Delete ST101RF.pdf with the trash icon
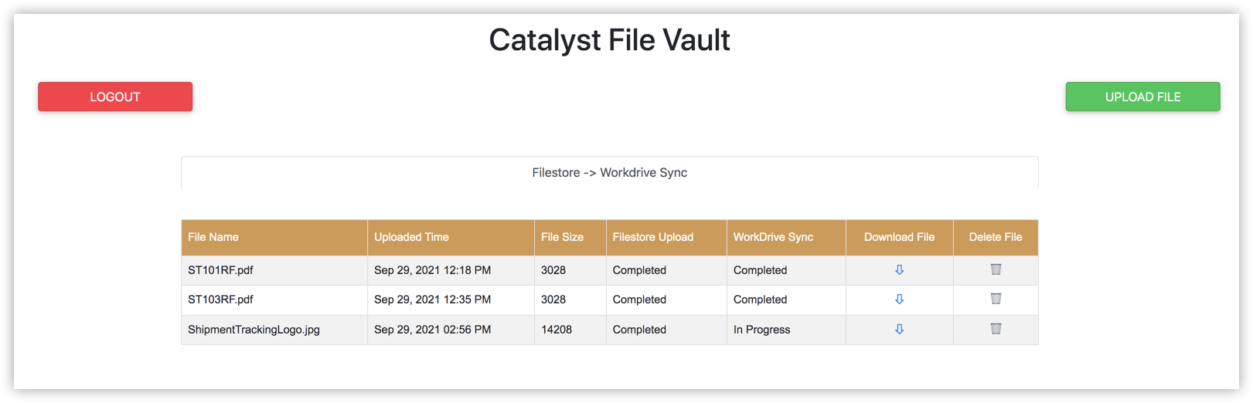Image resolution: width=1253 pixels, height=403 pixels. (x=996, y=269)
